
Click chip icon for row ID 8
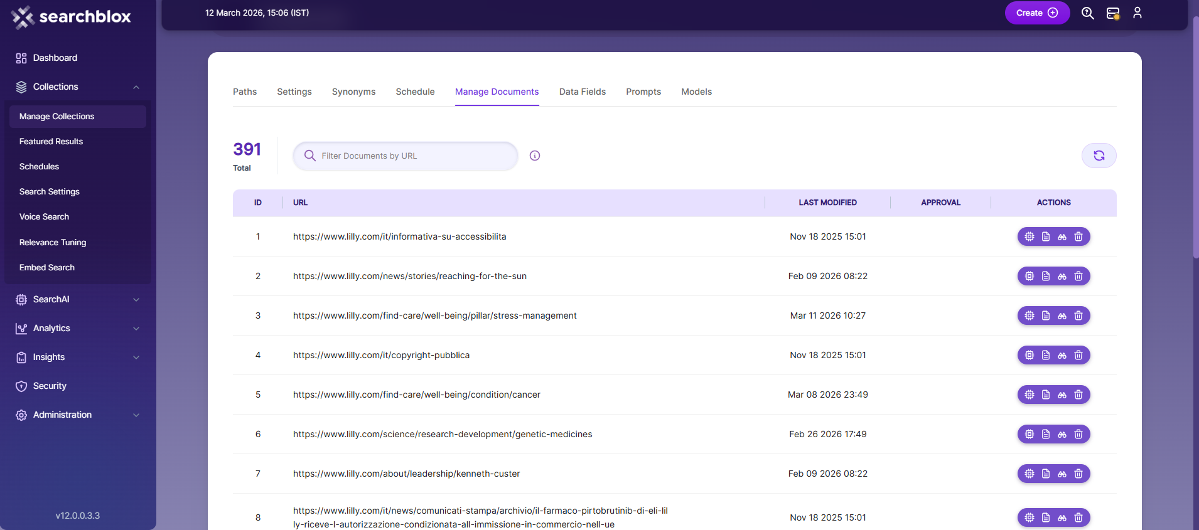[x=1030, y=517]
